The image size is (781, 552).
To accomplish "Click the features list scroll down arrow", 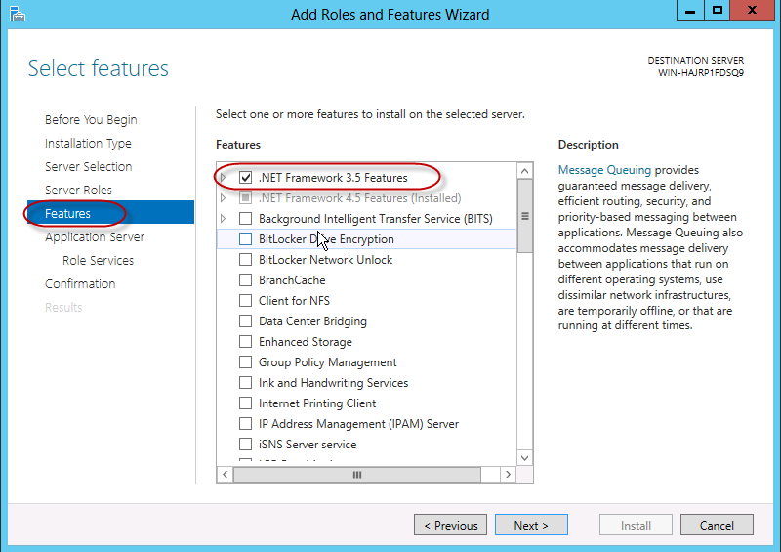I will [524, 458].
